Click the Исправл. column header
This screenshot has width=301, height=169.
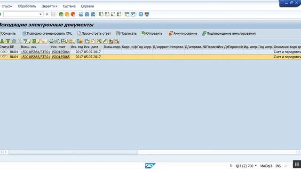pos(177,47)
